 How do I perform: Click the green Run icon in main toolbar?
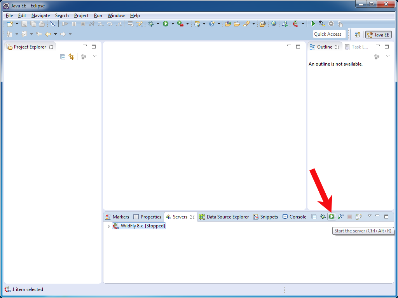tap(166, 24)
